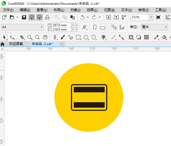Select the Shape node tool
Viewport: 171px width, 146px height.
(12, 37)
